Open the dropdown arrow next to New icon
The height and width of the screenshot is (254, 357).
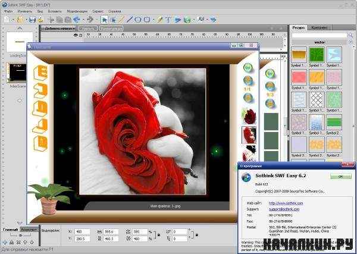click(x=13, y=20)
